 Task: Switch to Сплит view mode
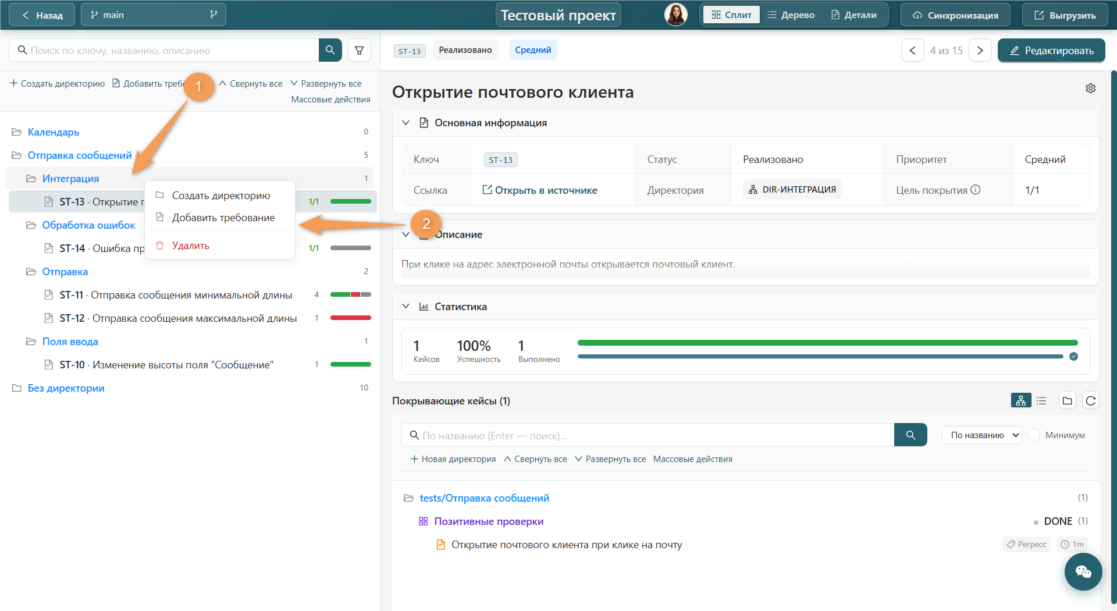(731, 15)
